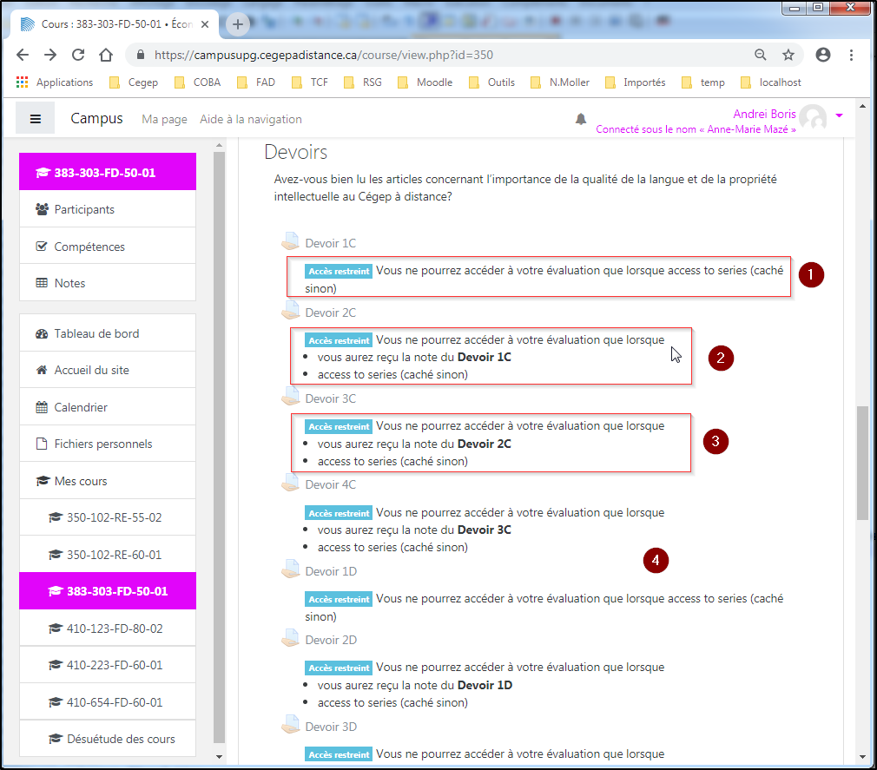Click the hamburger menu toggle button

pyautogui.click(x=36, y=119)
